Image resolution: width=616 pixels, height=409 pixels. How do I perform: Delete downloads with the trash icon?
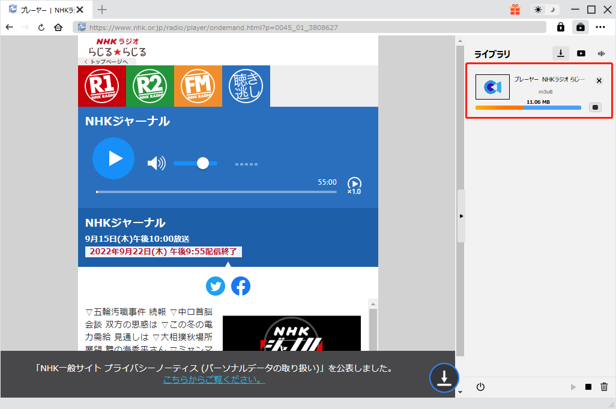tap(604, 387)
